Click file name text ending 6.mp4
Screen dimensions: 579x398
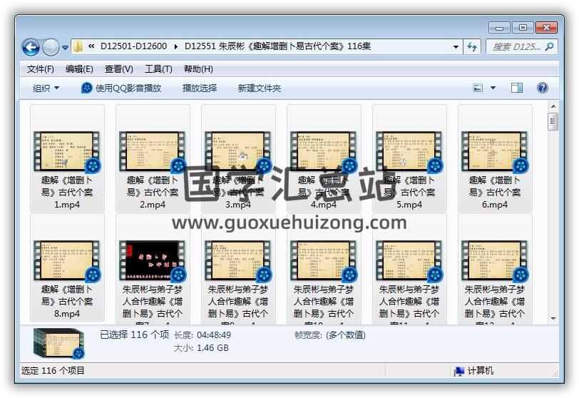tap(495, 193)
